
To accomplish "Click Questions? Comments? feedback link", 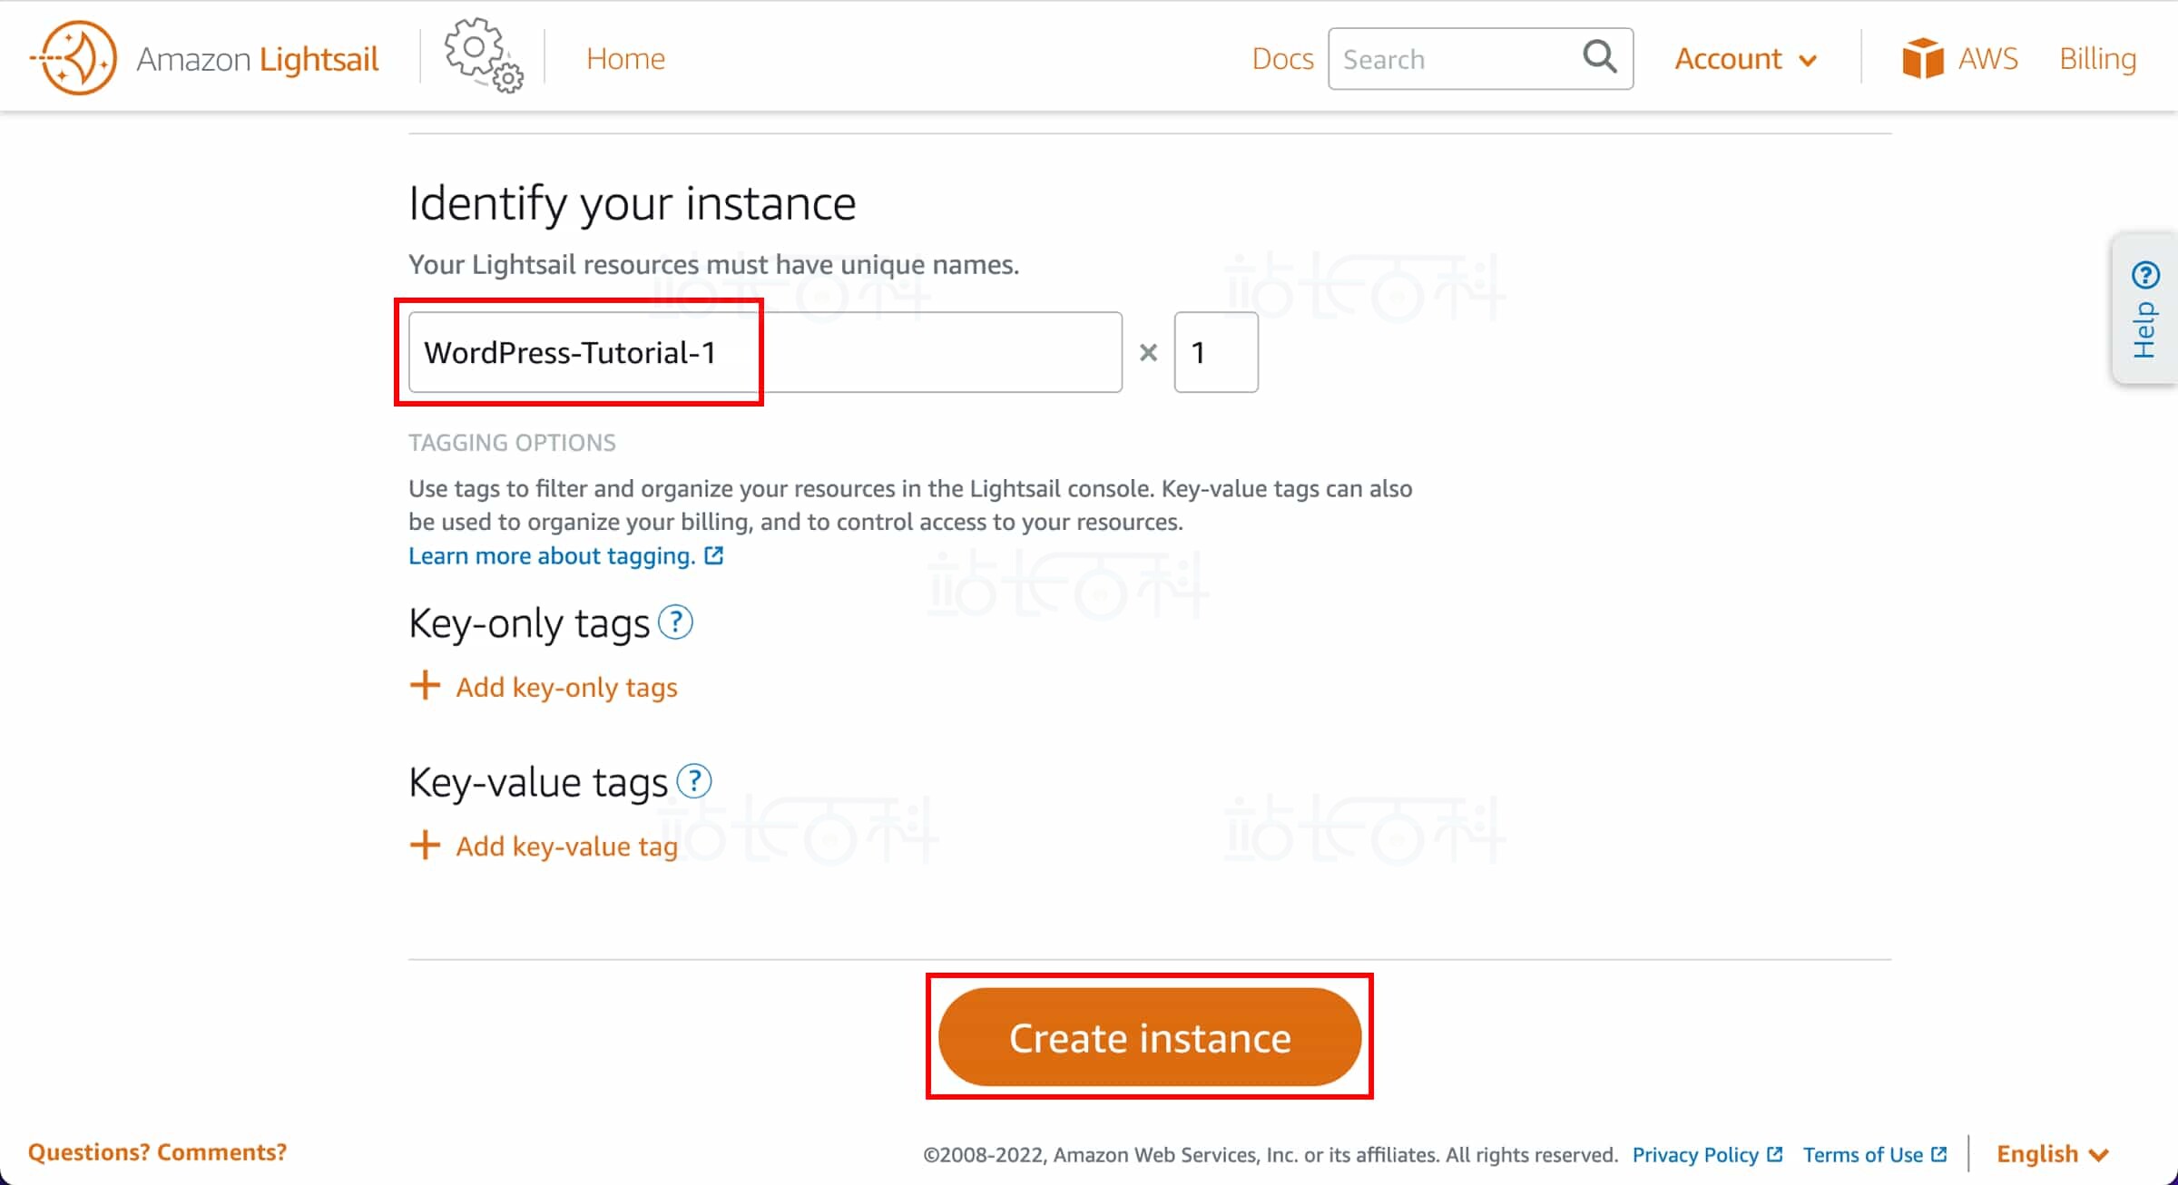I will 157,1151.
